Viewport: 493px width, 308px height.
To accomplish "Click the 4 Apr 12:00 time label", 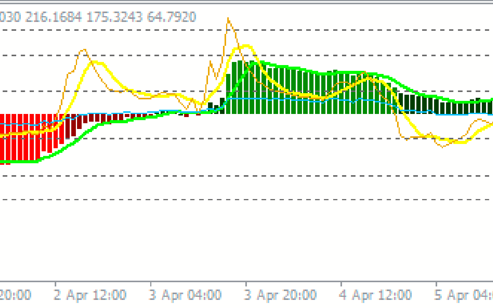I will point(376,295).
